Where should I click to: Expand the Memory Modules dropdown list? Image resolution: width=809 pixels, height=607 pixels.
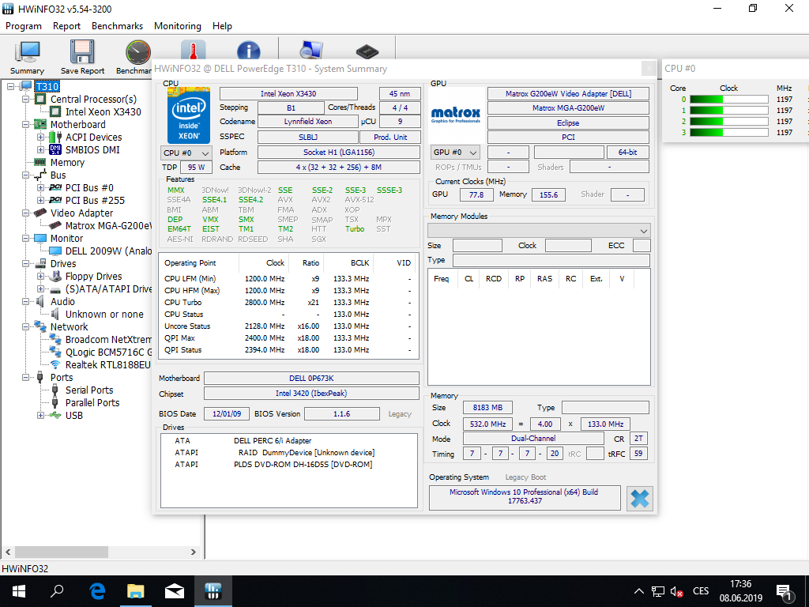643,230
